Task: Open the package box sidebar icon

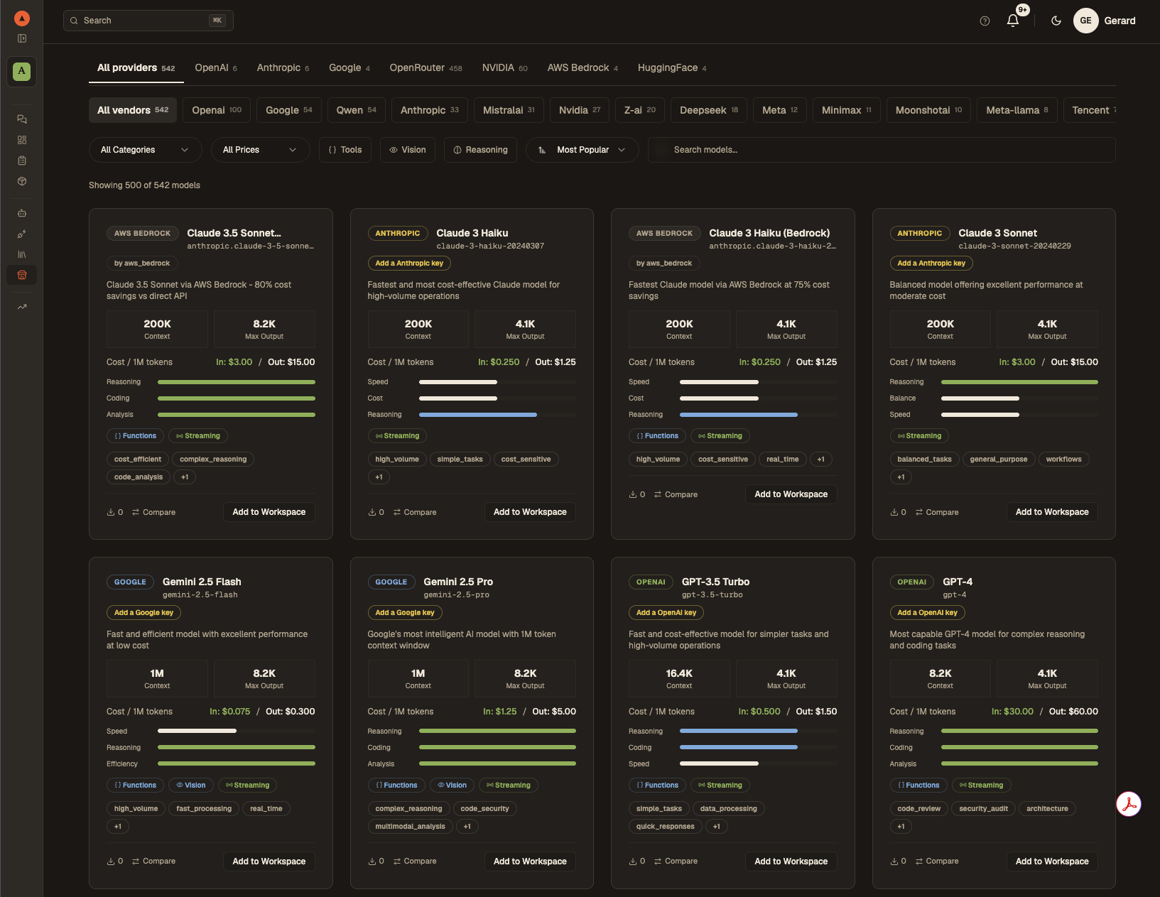Action: (x=22, y=181)
